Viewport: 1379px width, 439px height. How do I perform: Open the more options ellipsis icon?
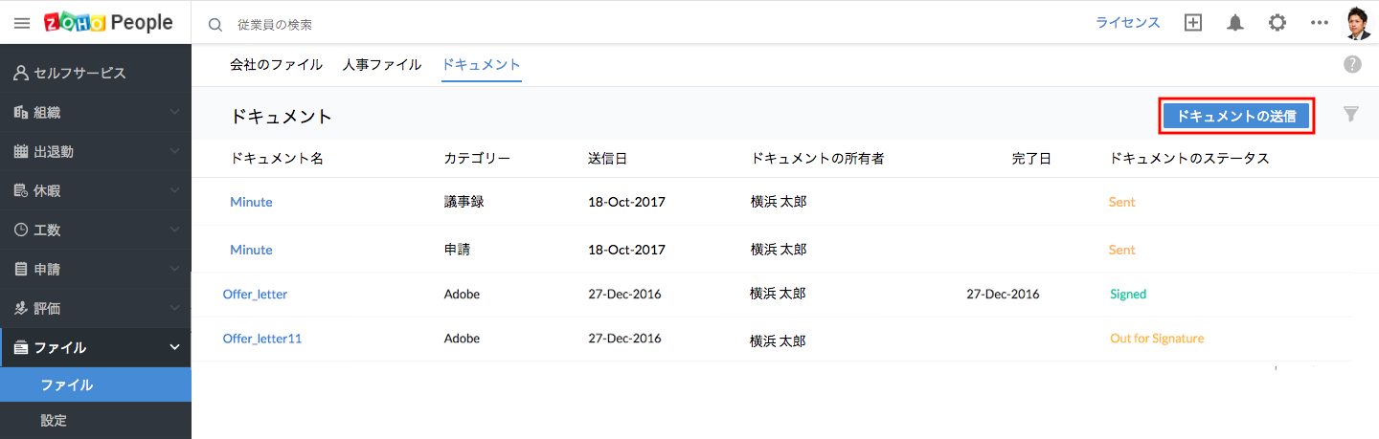pyautogui.click(x=1320, y=23)
